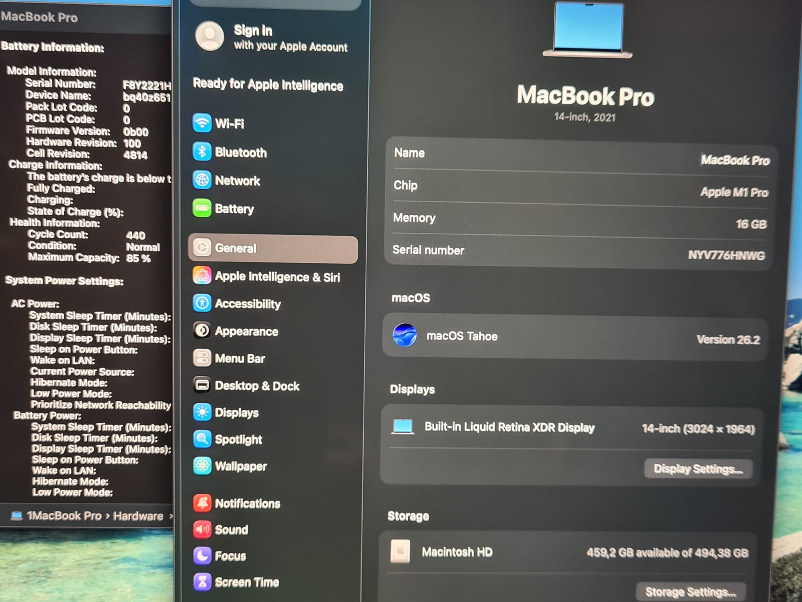The width and height of the screenshot is (802, 602).
Task: Open the Appearance settings icon
Action: [202, 331]
